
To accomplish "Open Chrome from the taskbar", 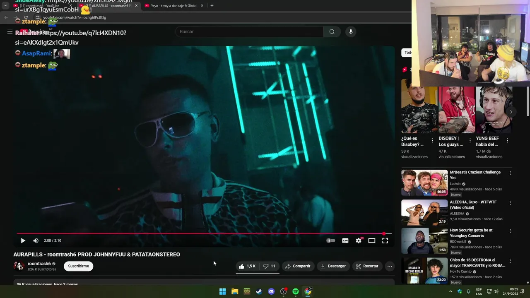I will tap(308, 291).
